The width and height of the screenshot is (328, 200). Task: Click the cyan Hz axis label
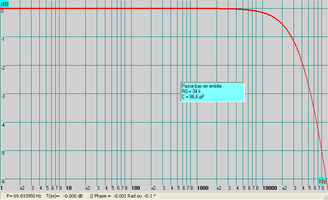(x=323, y=181)
